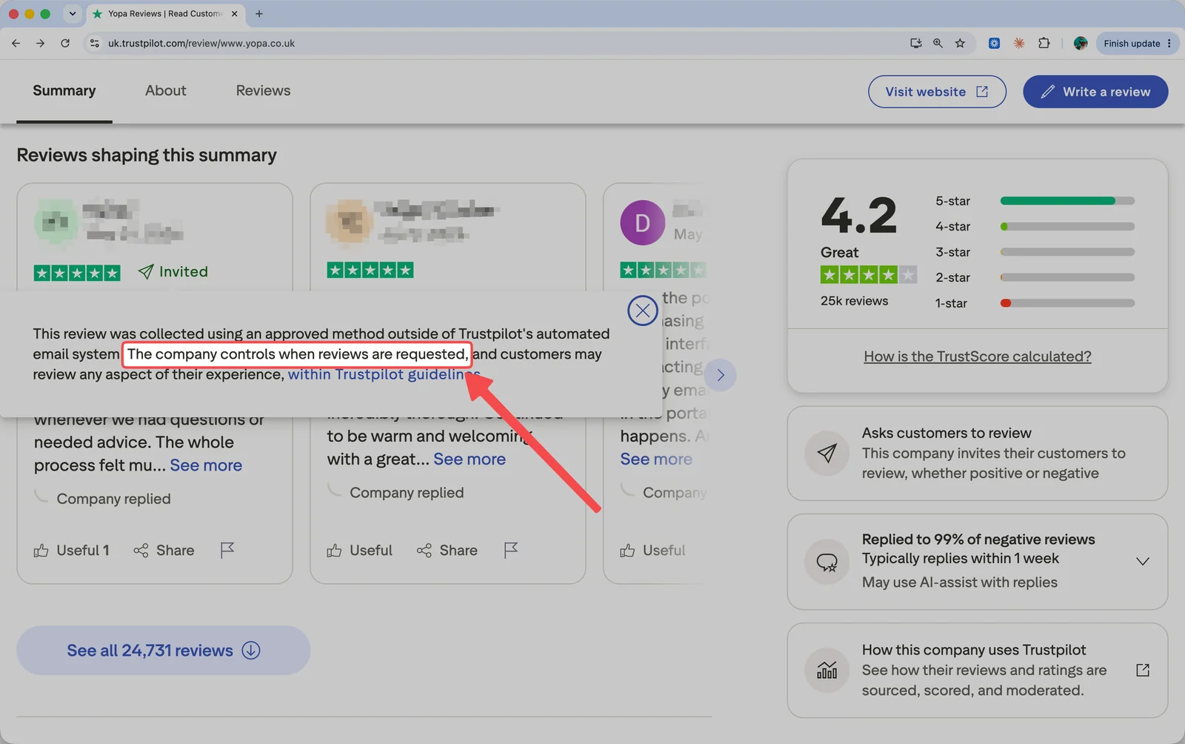Image resolution: width=1185 pixels, height=744 pixels.
Task: Click the orange starburst extension icon
Action: point(1019,43)
